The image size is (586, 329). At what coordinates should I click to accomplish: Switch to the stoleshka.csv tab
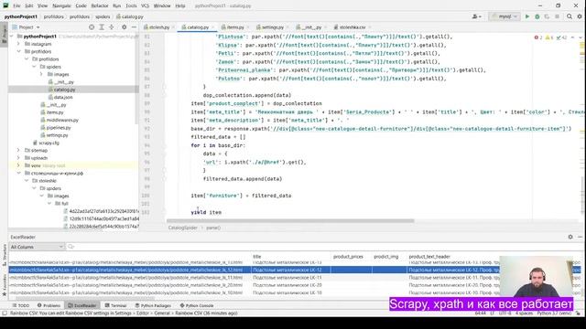(352, 27)
